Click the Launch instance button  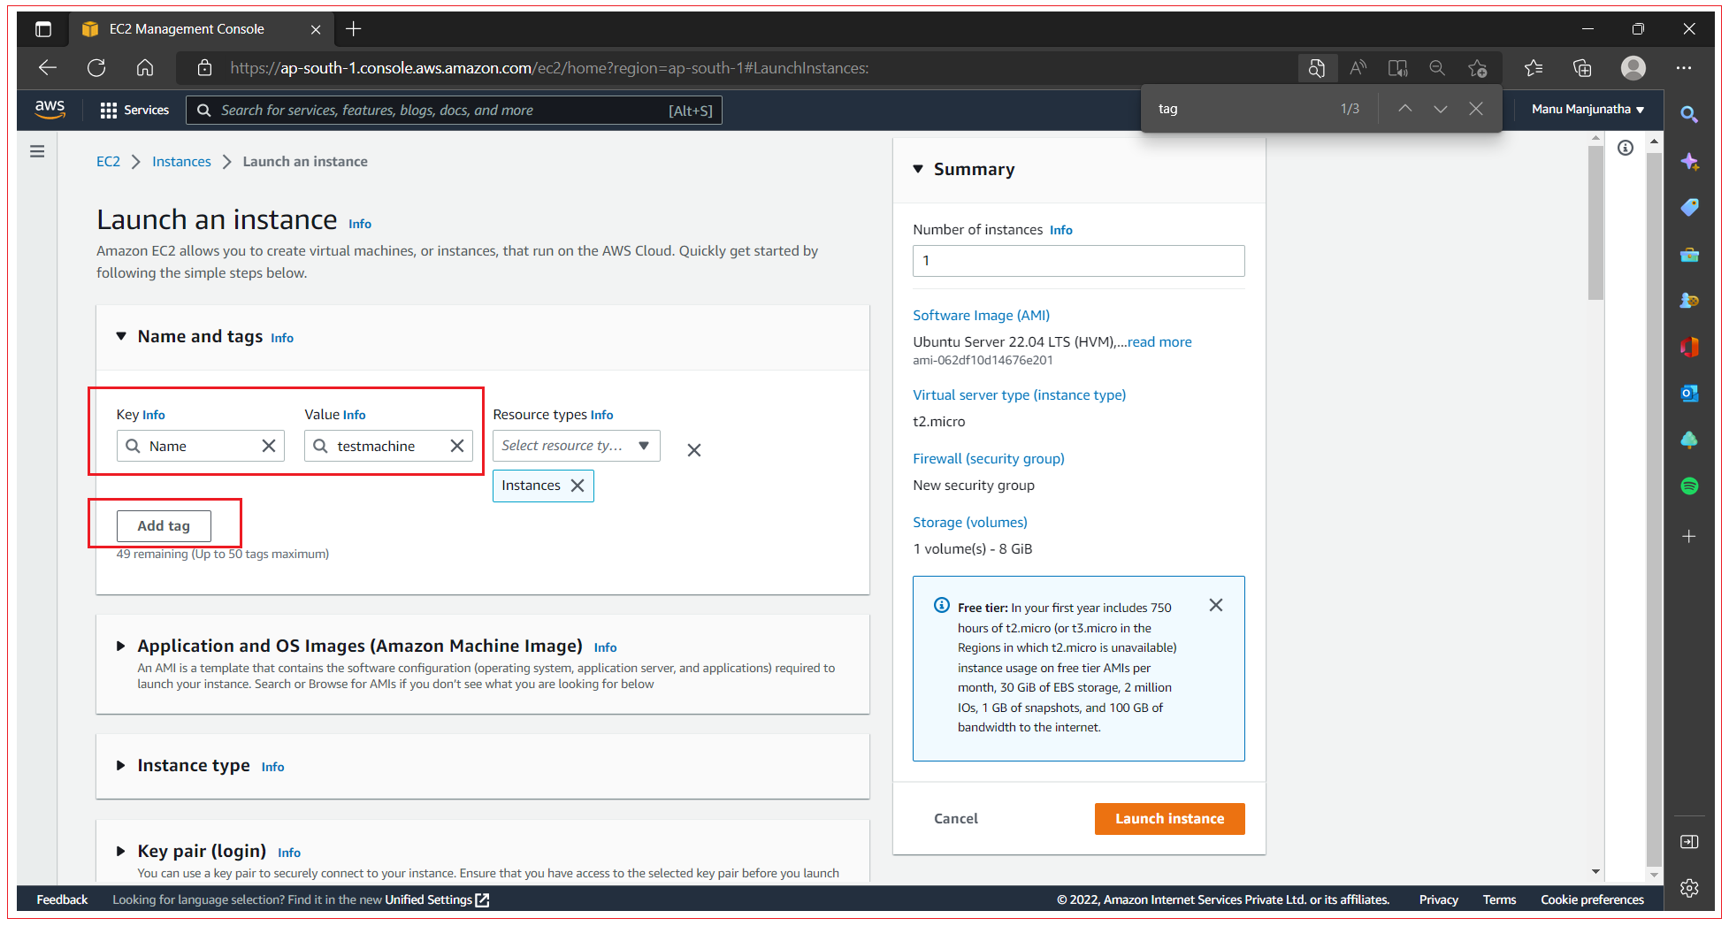pos(1169,819)
